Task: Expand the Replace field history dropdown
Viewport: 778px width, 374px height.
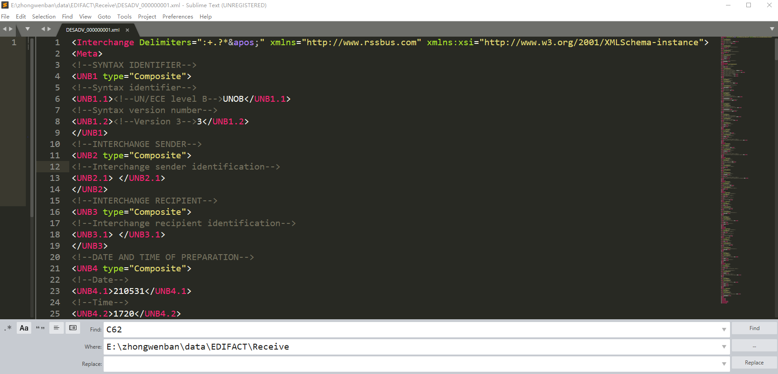Action: (724, 364)
